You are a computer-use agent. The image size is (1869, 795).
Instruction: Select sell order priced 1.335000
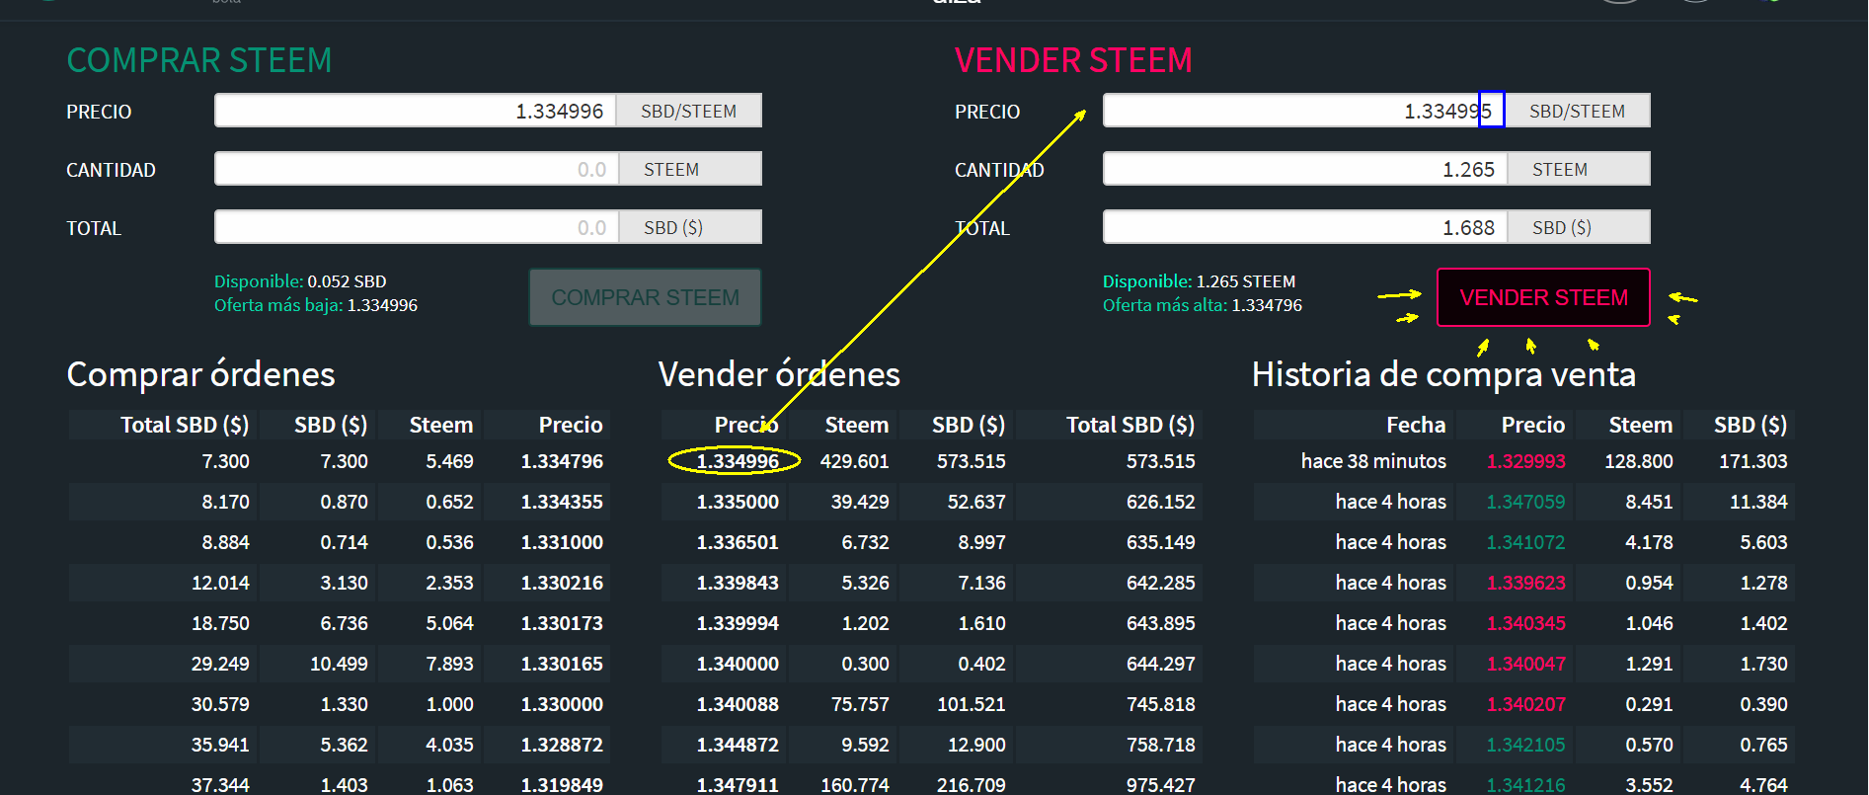(932, 502)
